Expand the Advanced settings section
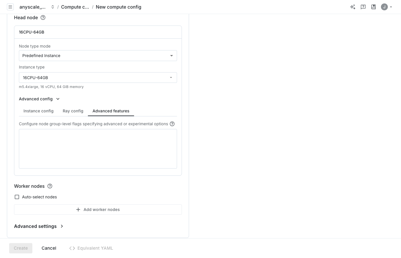 pos(39,226)
